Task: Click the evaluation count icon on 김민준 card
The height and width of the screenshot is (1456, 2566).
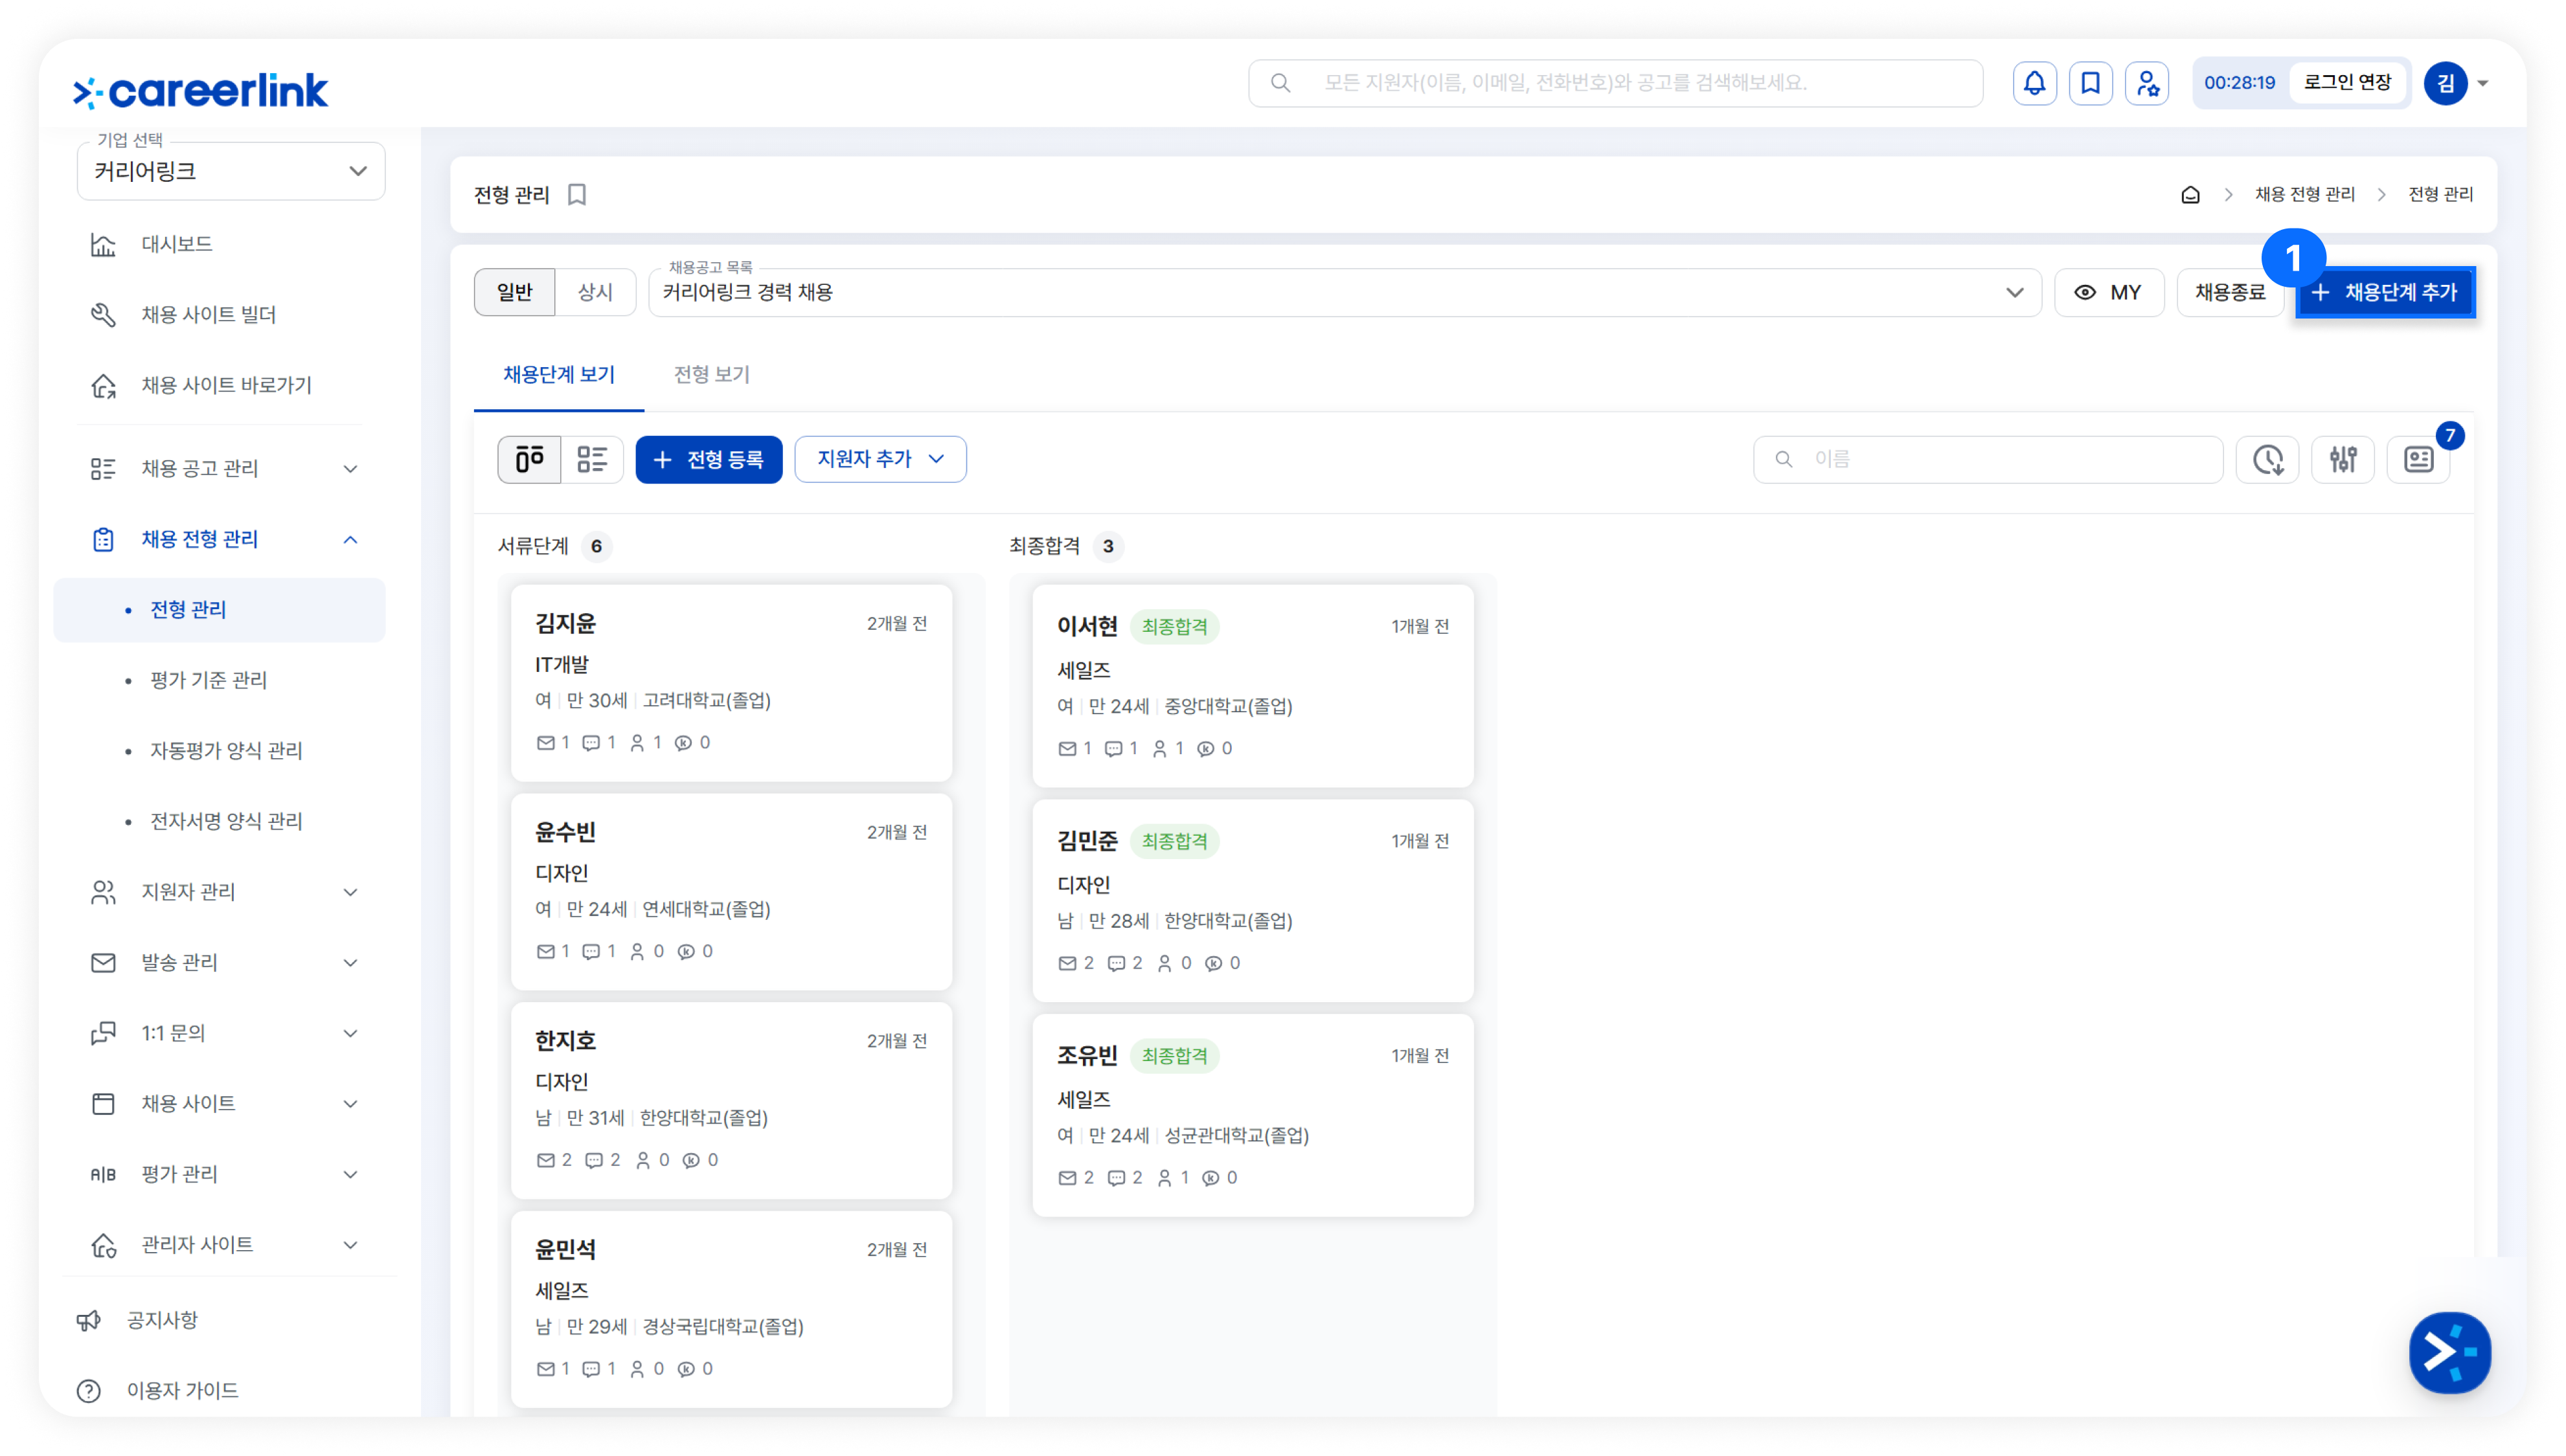Action: (x=1214, y=963)
